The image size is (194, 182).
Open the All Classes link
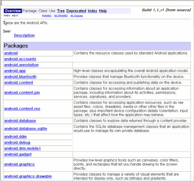pyautogui.click(x=77, y=16)
